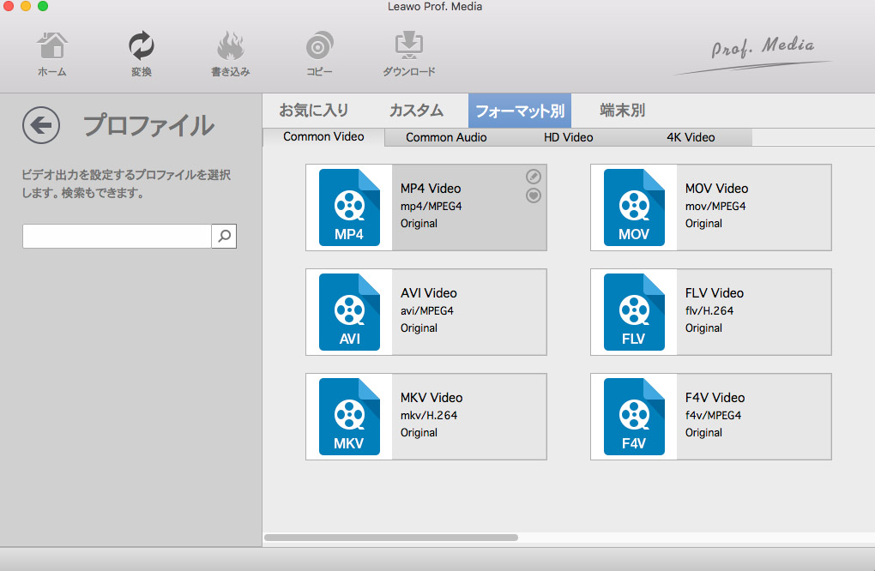Switch to the お気に入り tab
Viewport: 875px width, 571px height.
coord(314,111)
